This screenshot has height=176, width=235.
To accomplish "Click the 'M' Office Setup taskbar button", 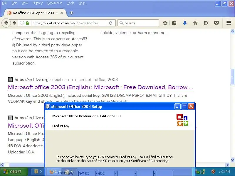I will pos(69,172).
